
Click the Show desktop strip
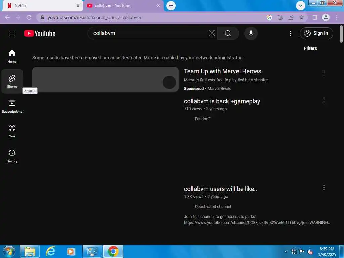[x=342, y=251]
